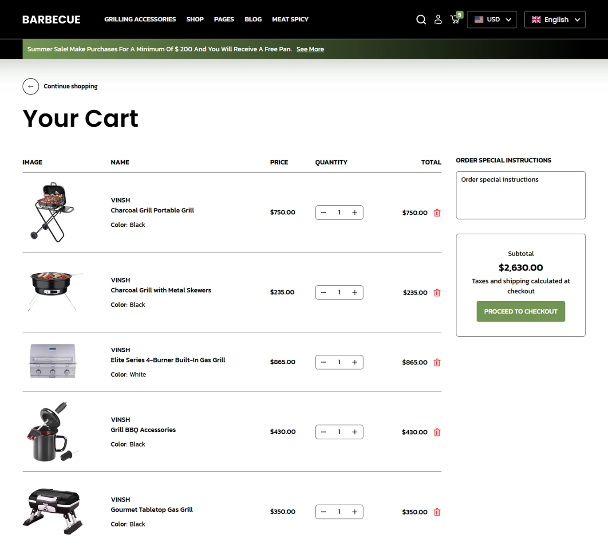Open the Shop menu item

click(x=195, y=20)
